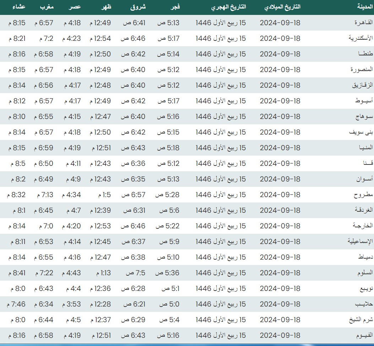Click the ظهر column header
374x346 pixels.
[104, 7]
